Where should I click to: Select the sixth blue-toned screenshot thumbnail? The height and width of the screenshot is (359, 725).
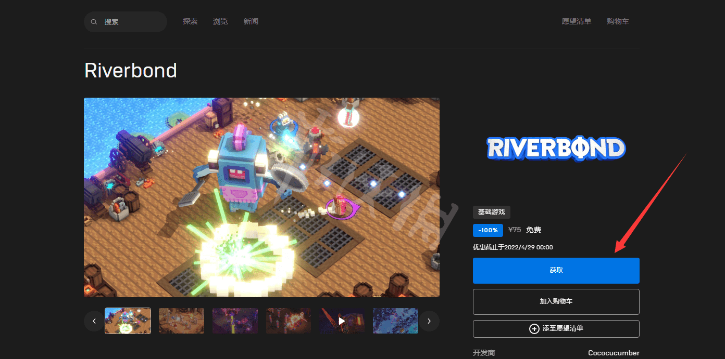pos(395,321)
